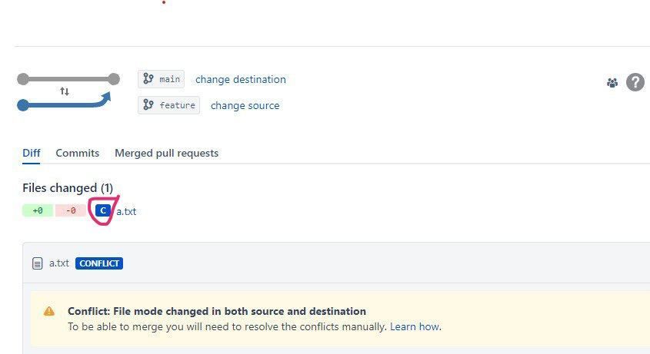The width and height of the screenshot is (650, 354).
Task: Click the blue C conflict badge
Action: point(103,210)
